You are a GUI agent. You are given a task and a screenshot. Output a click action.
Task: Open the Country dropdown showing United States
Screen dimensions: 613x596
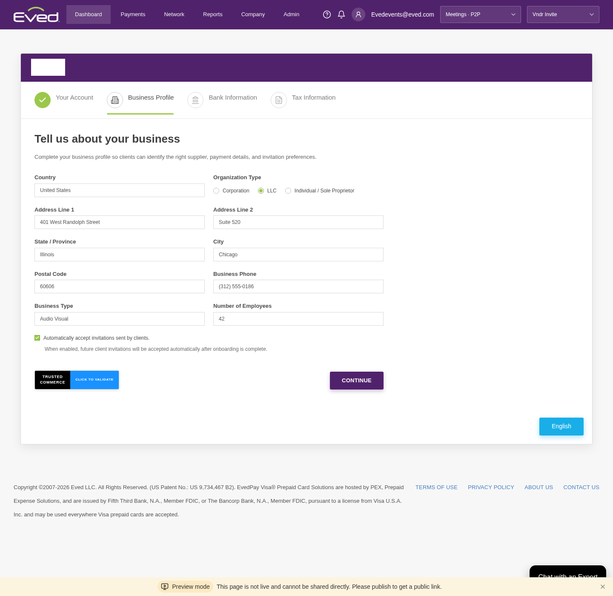120,190
